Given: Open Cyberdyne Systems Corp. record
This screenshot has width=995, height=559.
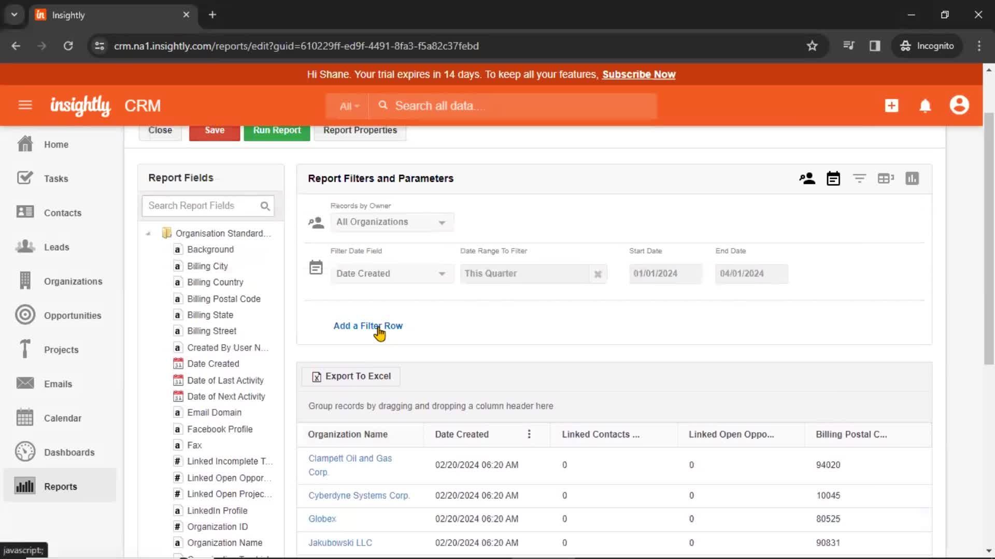Looking at the screenshot, I should (359, 495).
